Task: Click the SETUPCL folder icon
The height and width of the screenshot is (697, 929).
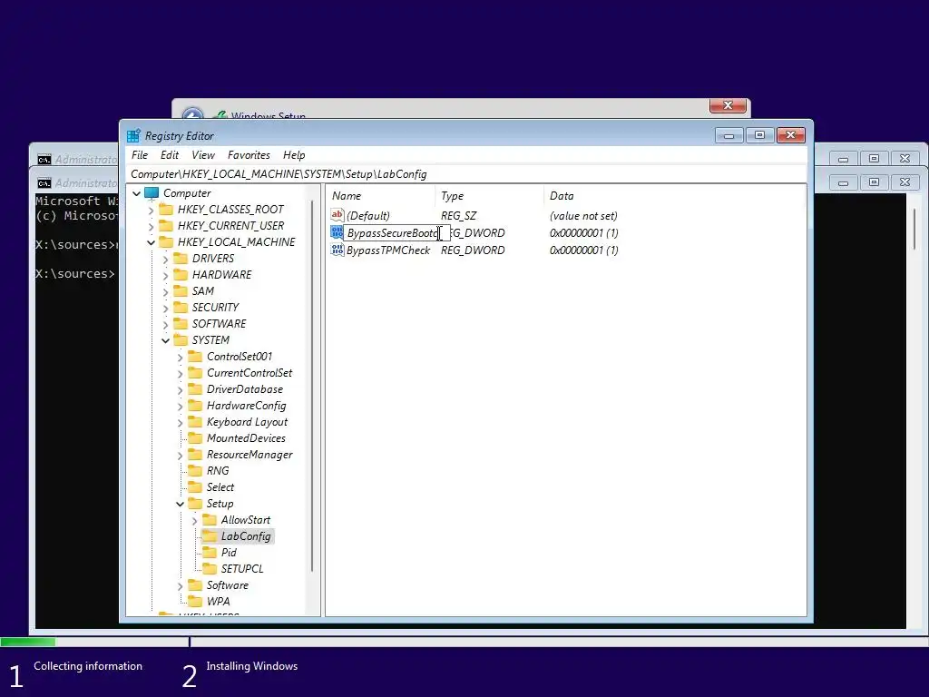Action: [210, 568]
